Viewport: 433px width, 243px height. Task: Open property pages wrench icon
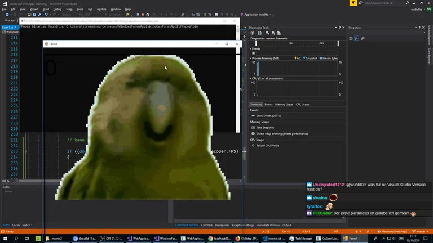pos(363,38)
